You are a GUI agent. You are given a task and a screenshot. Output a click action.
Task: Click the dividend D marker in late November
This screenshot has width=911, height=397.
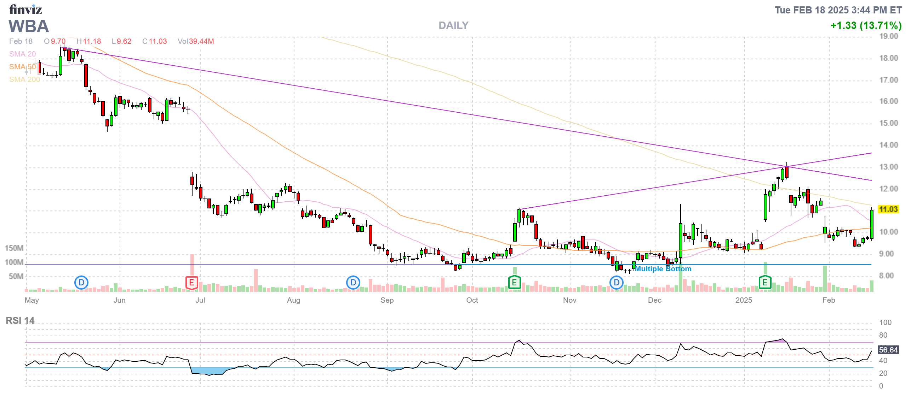(x=617, y=283)
